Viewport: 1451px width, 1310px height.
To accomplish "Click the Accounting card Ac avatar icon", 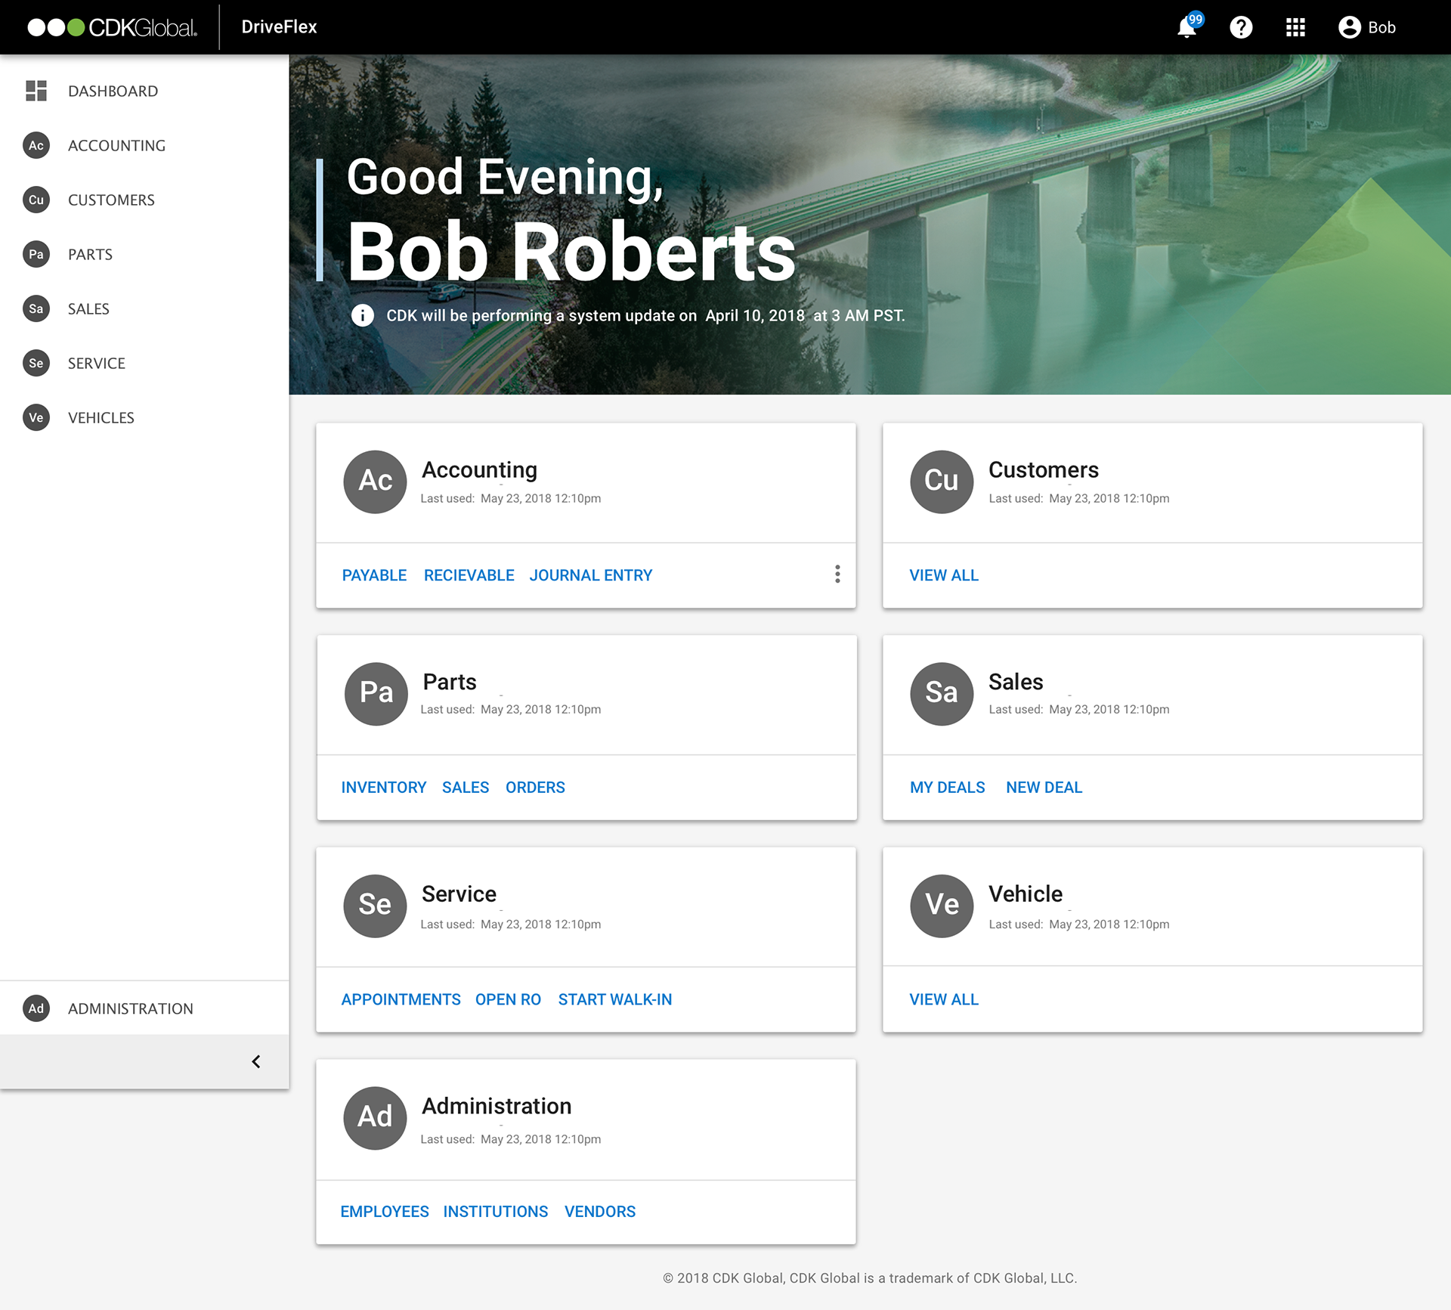I will 375,482.
